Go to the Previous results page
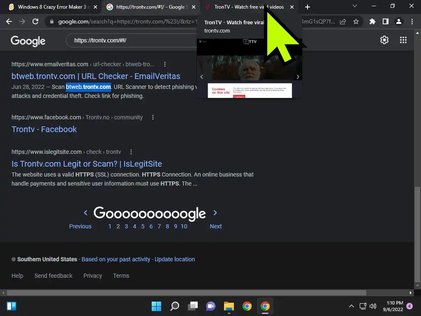Image resolution: width=421 pixels, height=316 pixels. 80,226
